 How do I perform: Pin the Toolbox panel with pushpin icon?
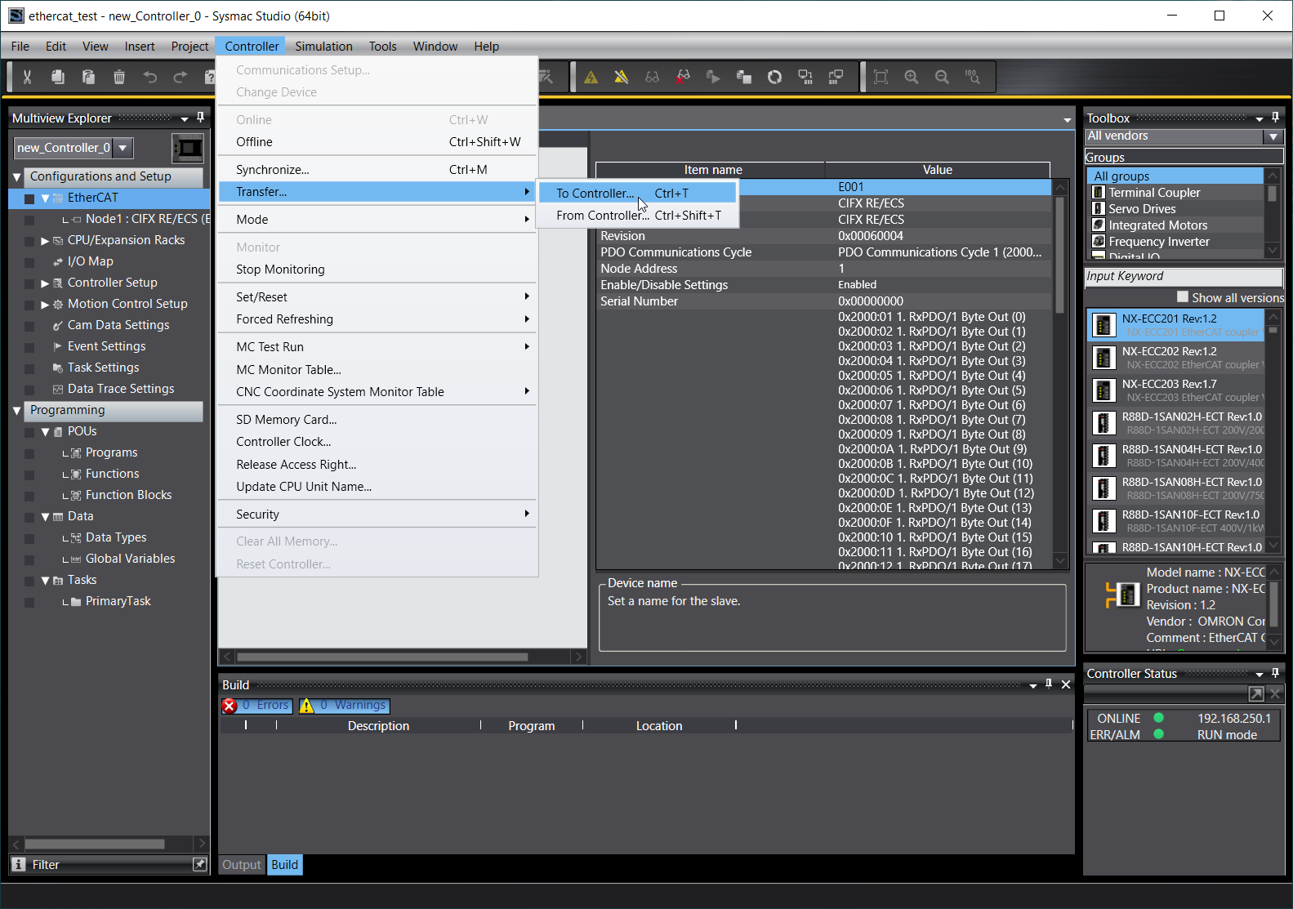point(1275,118)
